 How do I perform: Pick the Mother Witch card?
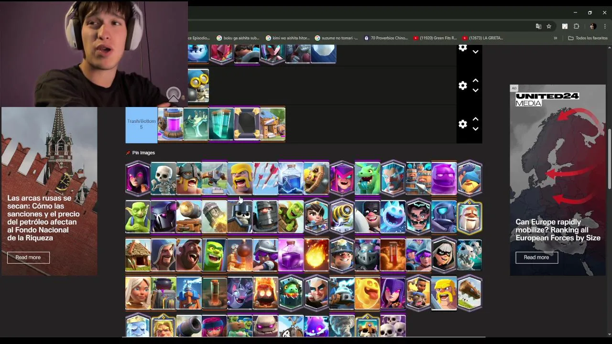(342, 178)
